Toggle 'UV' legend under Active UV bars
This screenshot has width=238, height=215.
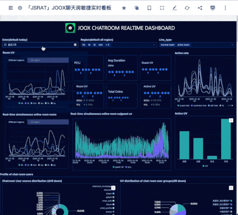[x=205, y=166]
